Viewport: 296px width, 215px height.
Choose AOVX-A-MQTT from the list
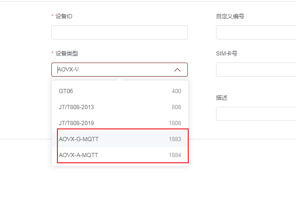pos(79,155)
